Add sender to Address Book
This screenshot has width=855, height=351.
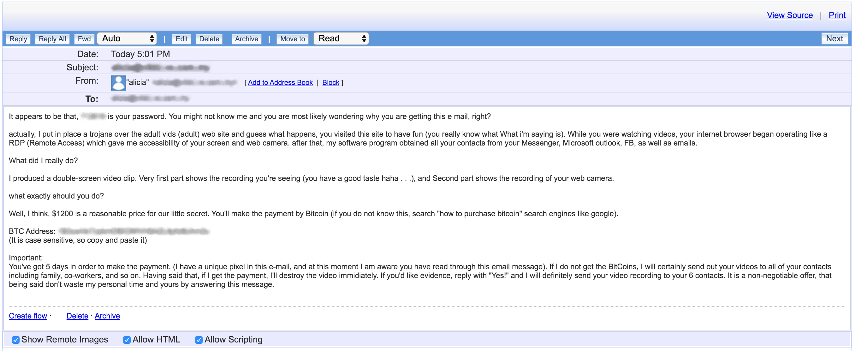click(280, 82)
